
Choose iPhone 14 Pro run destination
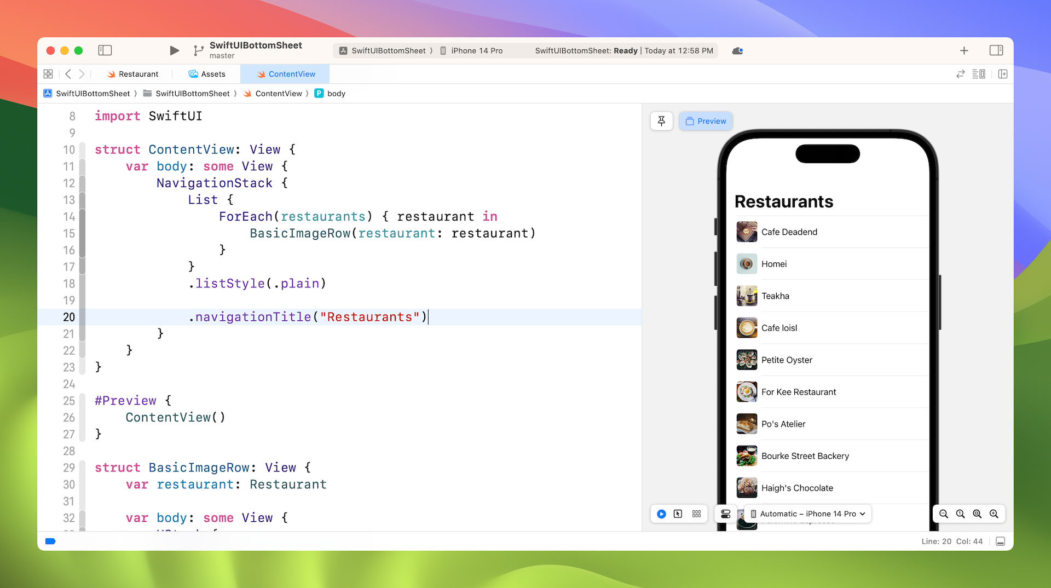click(x=471, y=50)
